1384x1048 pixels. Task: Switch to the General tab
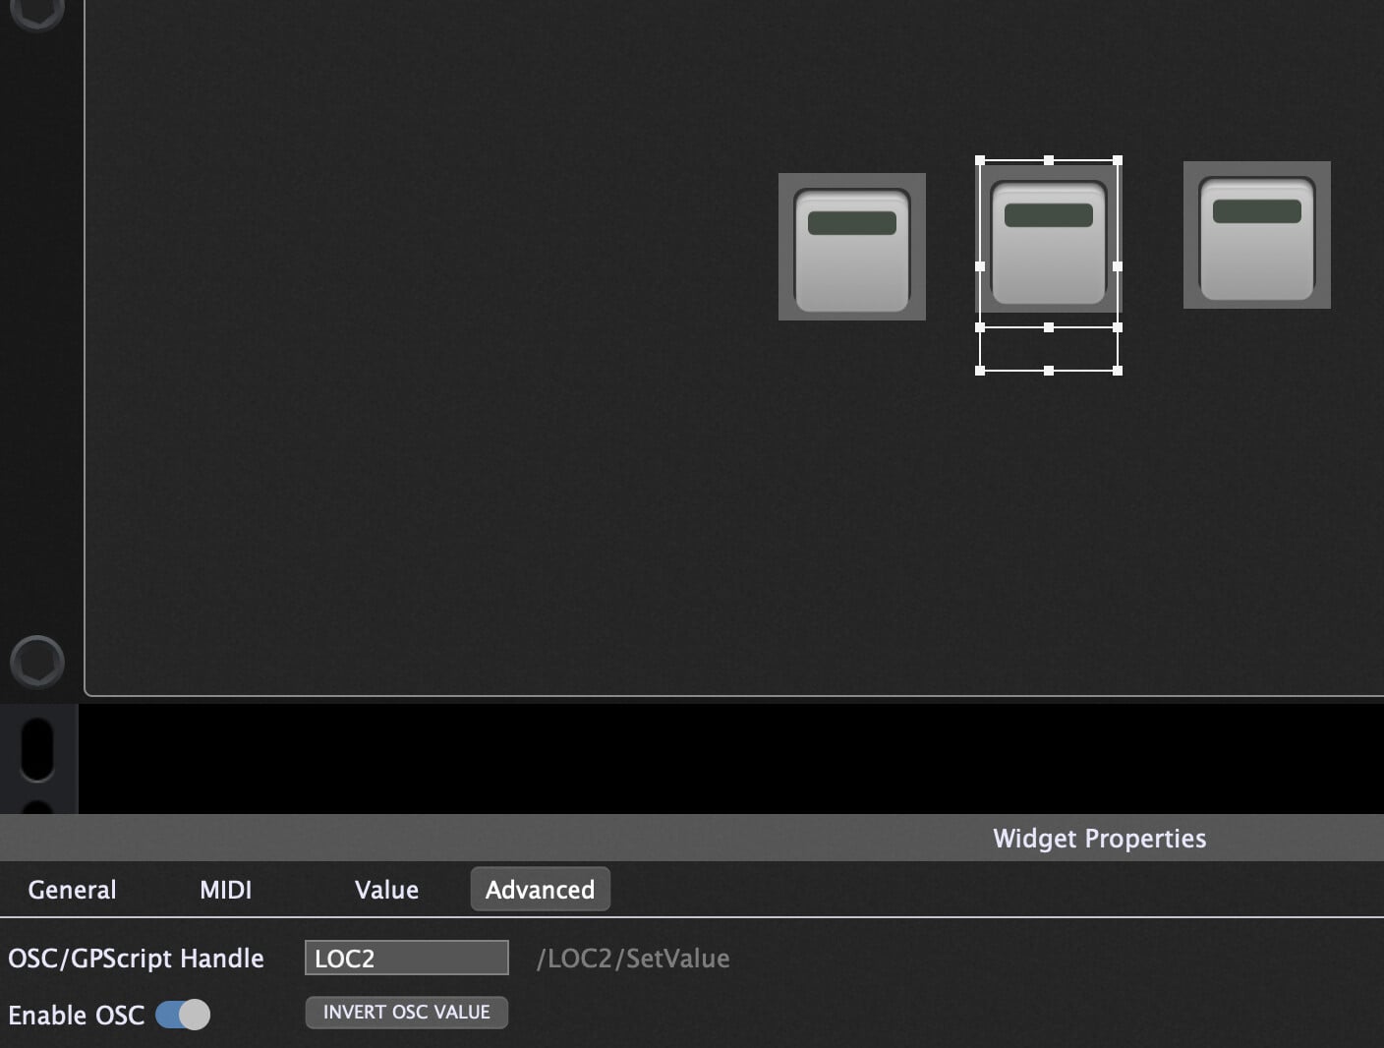(x=72, y=890)
